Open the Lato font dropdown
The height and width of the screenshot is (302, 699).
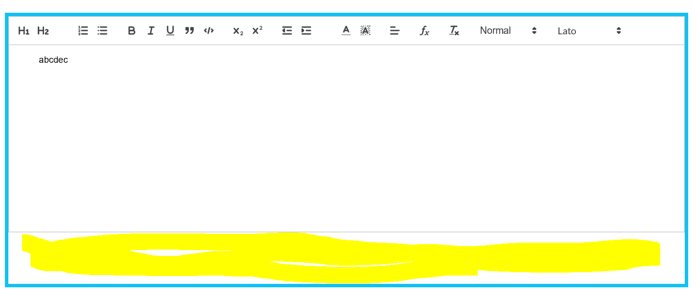click(590, 30)
